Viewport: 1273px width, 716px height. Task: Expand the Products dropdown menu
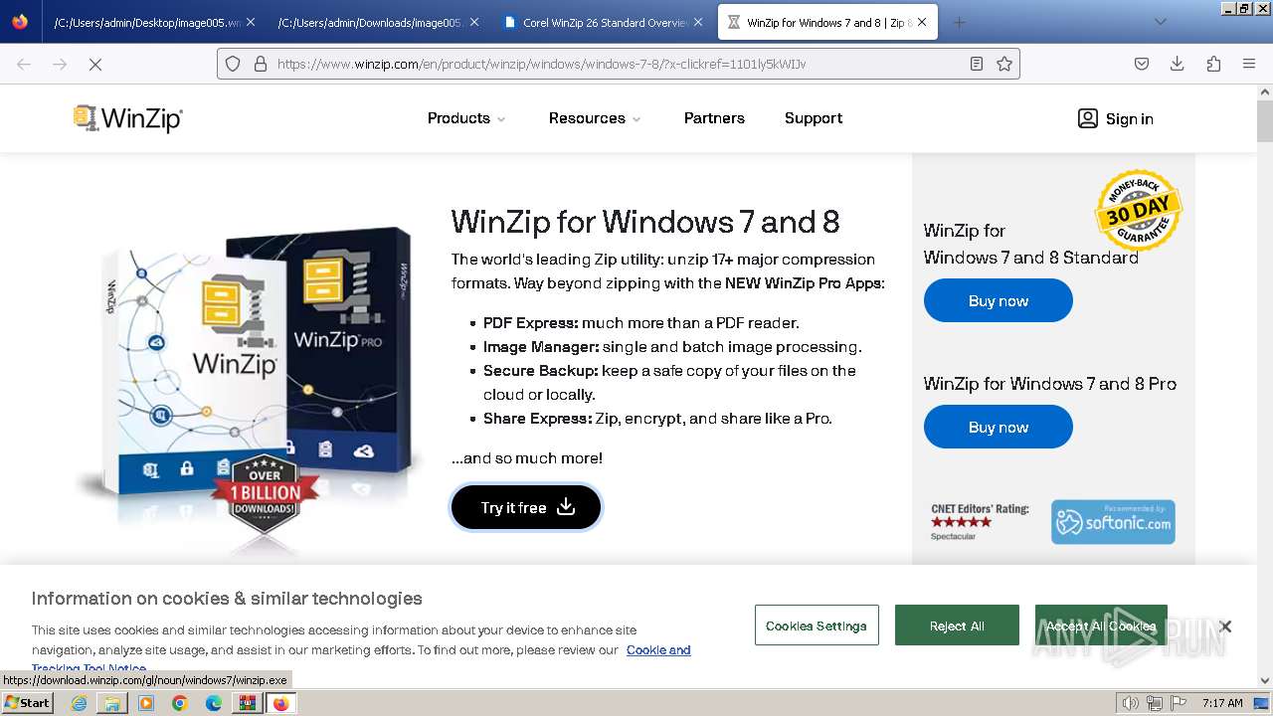466,118
